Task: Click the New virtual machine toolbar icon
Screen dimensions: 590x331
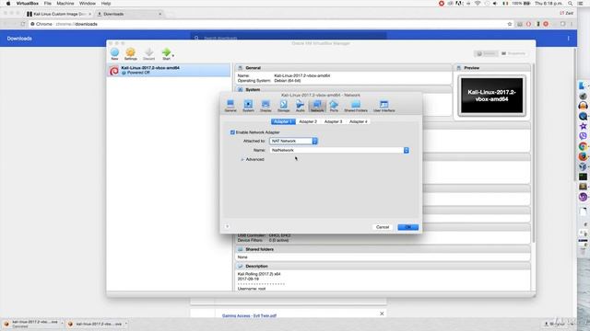Action: 114,53
